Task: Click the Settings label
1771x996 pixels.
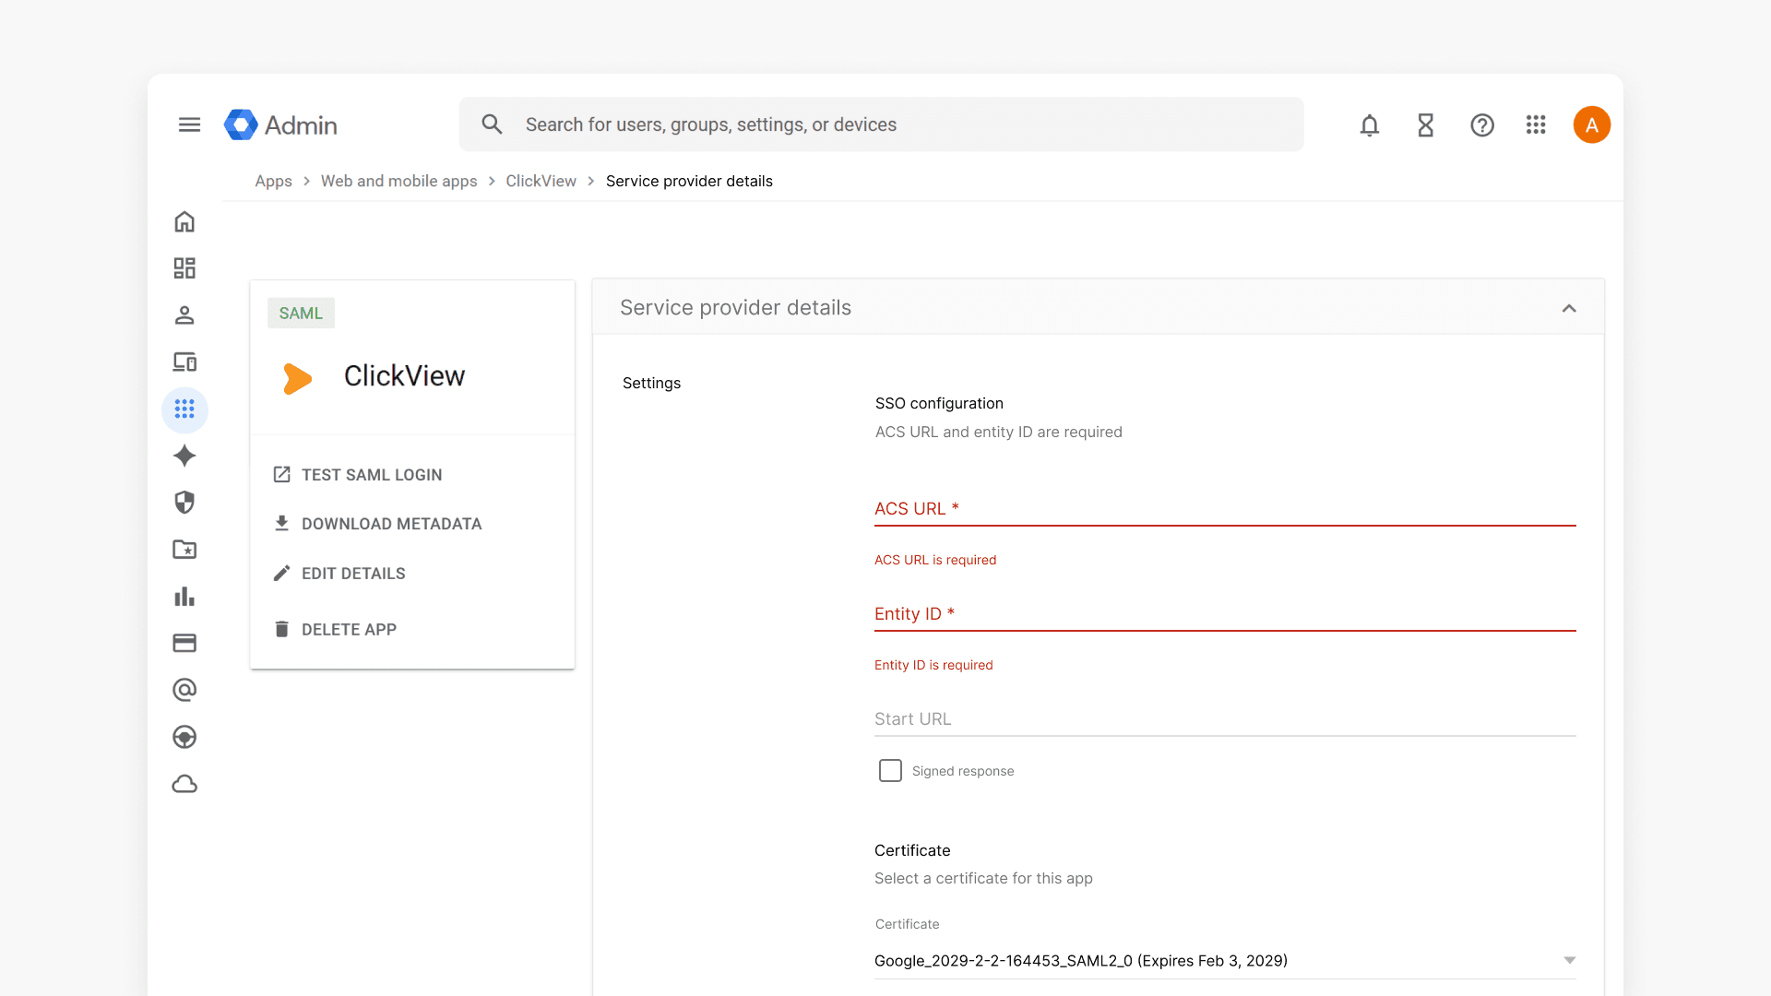Action: click(651, 383)
